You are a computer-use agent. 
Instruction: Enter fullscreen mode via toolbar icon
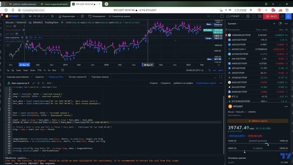point(254,16)
